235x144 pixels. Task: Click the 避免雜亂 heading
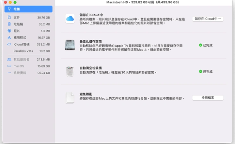[86, 94]
